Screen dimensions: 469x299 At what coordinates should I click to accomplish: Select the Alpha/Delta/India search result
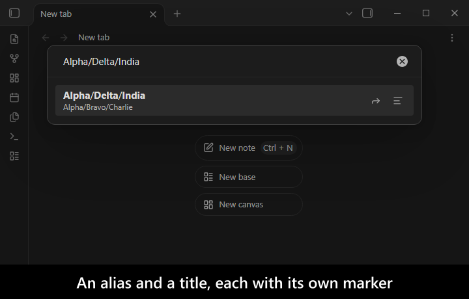234,101
